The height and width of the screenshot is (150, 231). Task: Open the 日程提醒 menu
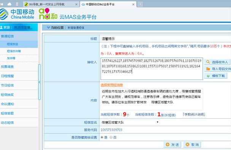coord(19,76)
